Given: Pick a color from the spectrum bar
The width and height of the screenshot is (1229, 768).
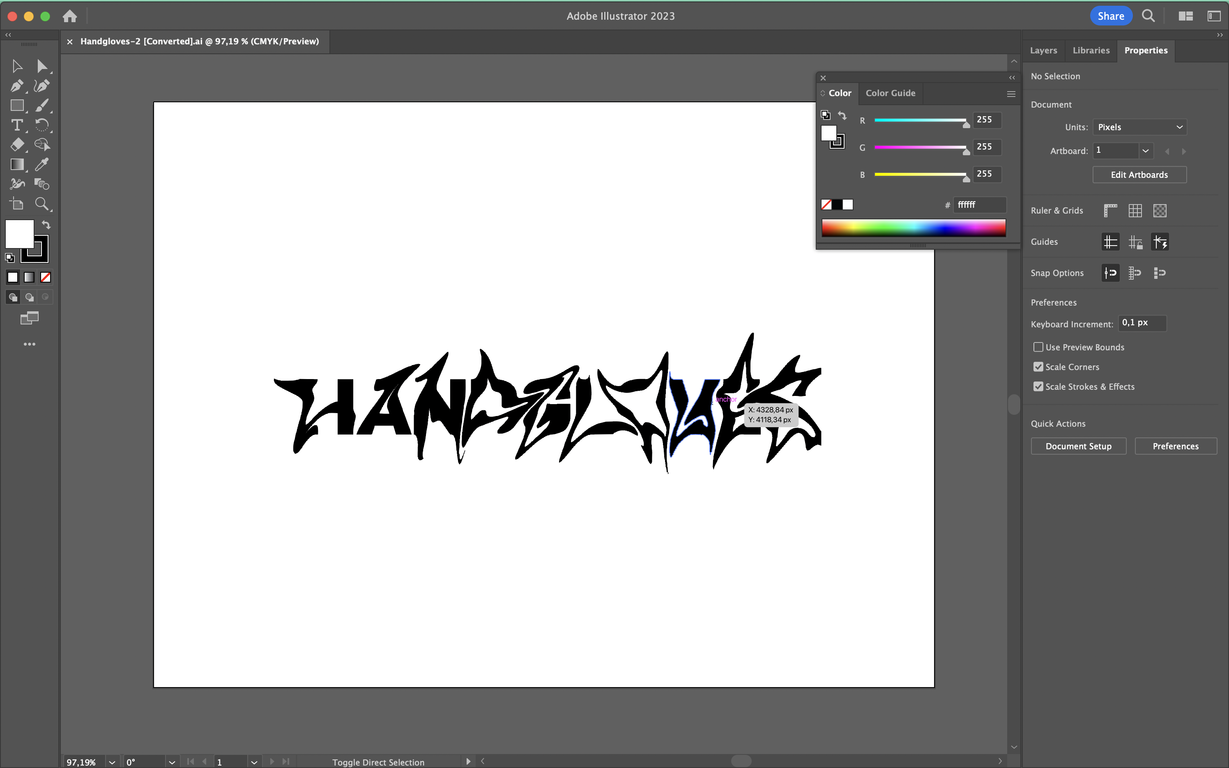Looking at the screenshot, I should (913, 228).
